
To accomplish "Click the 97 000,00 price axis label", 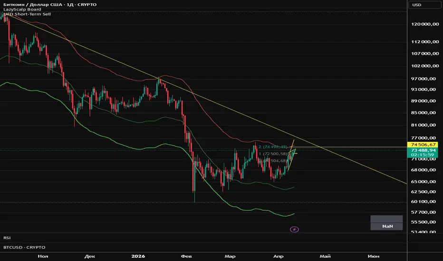I will (x=424, y=79).
